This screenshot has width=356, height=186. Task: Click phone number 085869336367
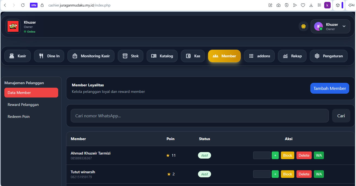(81, 158)
